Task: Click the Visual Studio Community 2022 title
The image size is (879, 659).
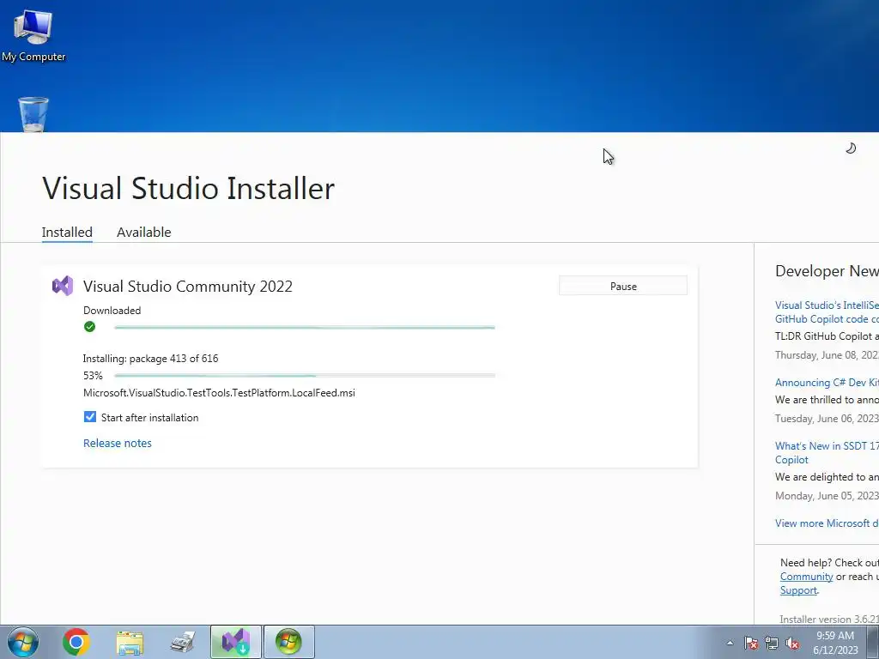Action: point(188,287)
